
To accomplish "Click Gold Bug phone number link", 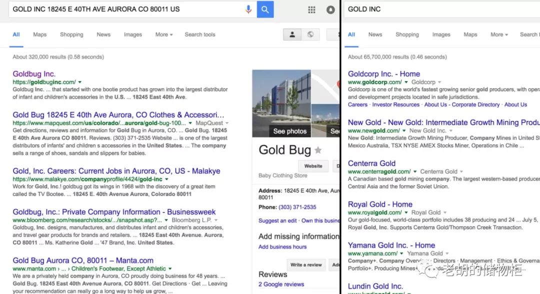I will (x=297, y=207).
